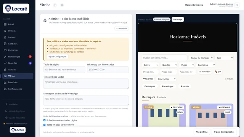Open Painel from the sidebar
The height and width of the screenshot is (137, 244).
18,24
